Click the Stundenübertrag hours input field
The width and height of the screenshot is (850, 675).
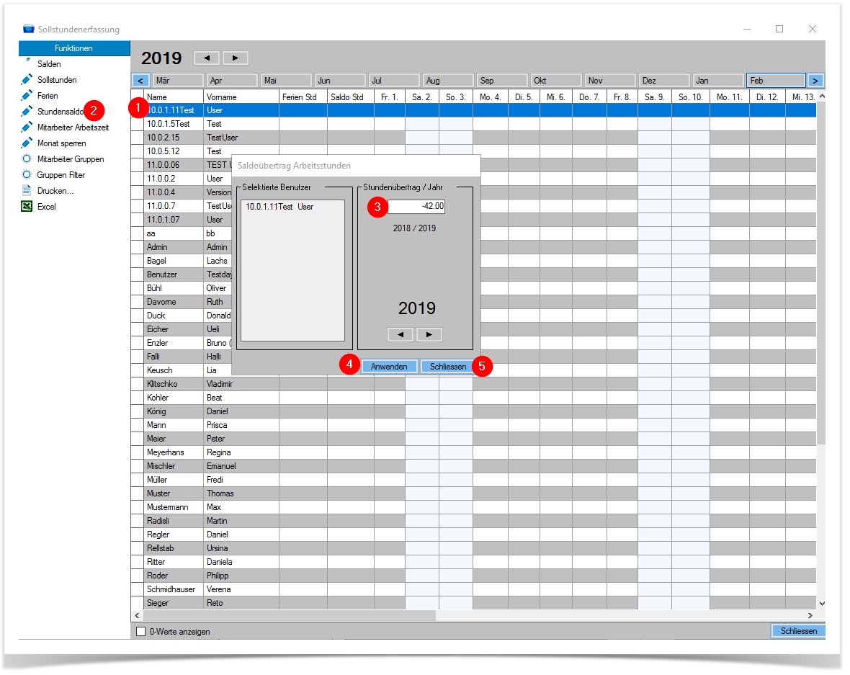pyautogui.click(x=416, y=206)
